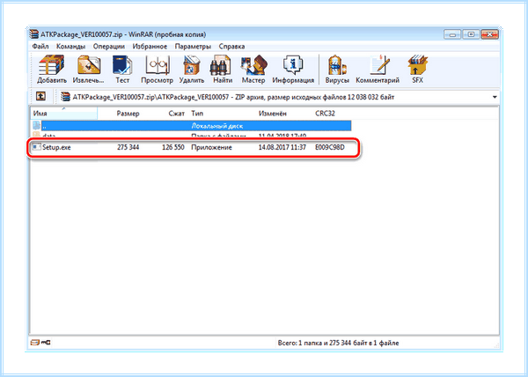
Task: Click the parent folder '..' icon
Action: [x=36, y=126]
